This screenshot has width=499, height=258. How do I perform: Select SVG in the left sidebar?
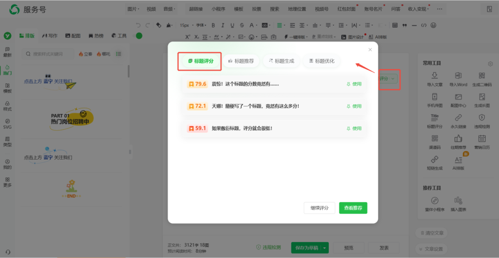[7, 123]
